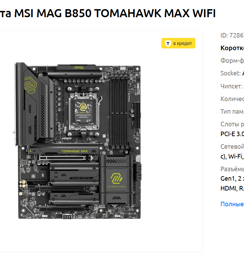Click the yellow logo on left I/O shroud
The height and width of the screenshot is (260, 244).
click(30, 85)
